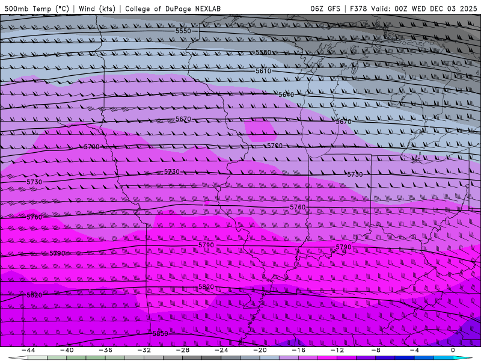Click the cyan arrow end of the color bar
The image size is (481, 361).
(x=462, y=358)
